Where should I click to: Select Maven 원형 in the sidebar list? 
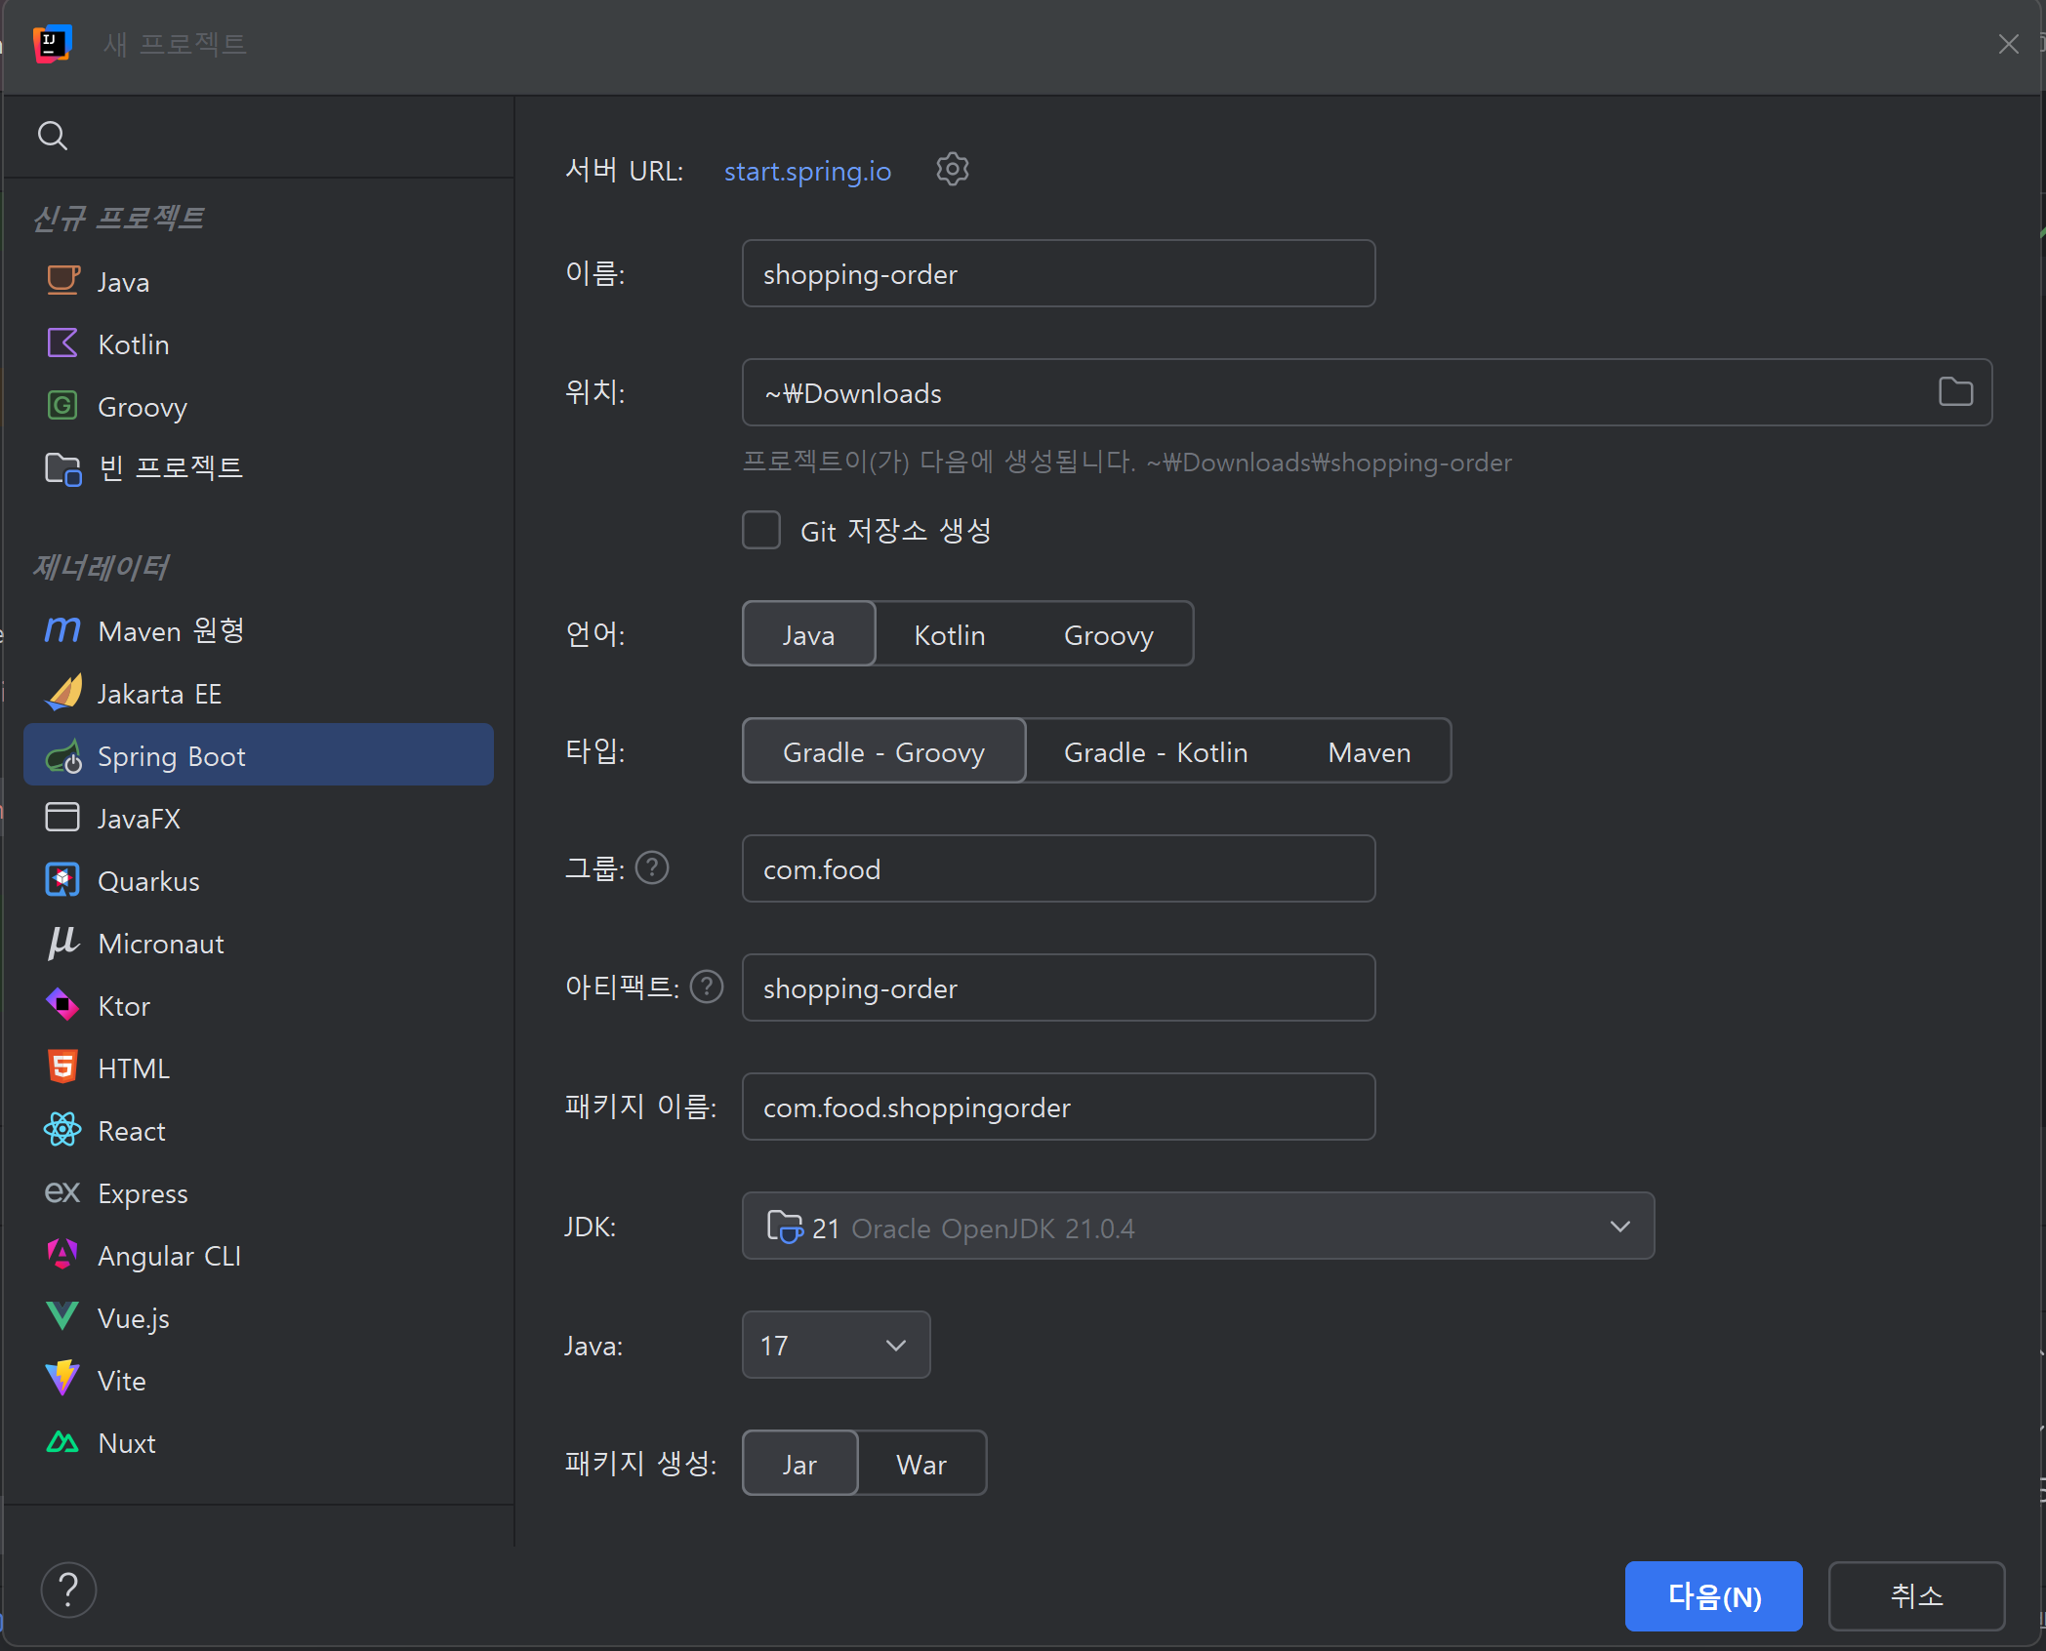171,631
